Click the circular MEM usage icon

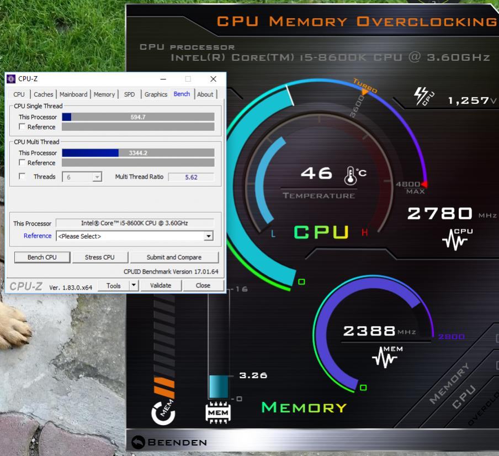click(x=163, y=412)
